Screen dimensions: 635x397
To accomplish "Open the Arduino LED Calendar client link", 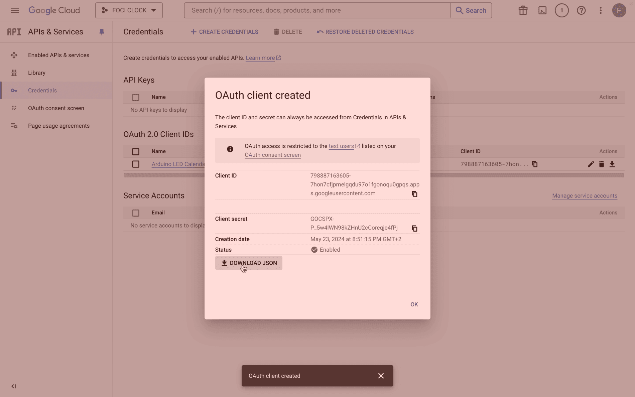I will [x=178, y=164].
